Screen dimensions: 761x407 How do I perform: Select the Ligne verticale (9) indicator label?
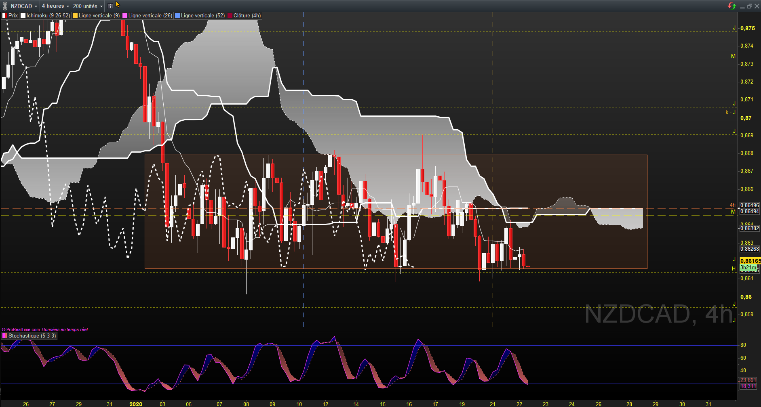tap(99, 16)
